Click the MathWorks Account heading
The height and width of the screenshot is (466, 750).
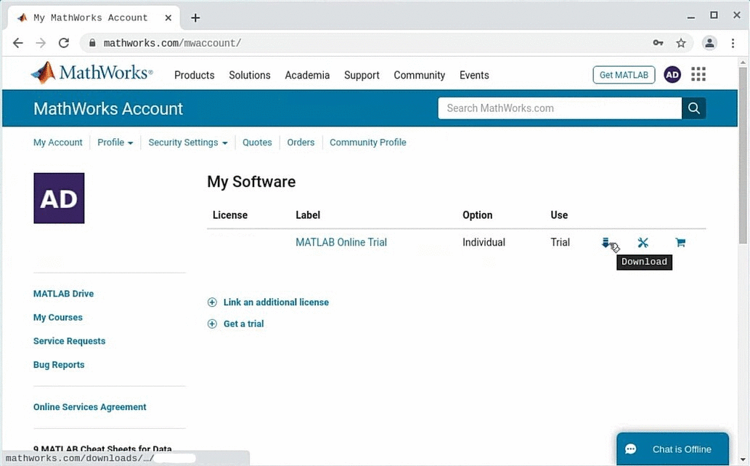pyautogui.click(x=108, y=109)
